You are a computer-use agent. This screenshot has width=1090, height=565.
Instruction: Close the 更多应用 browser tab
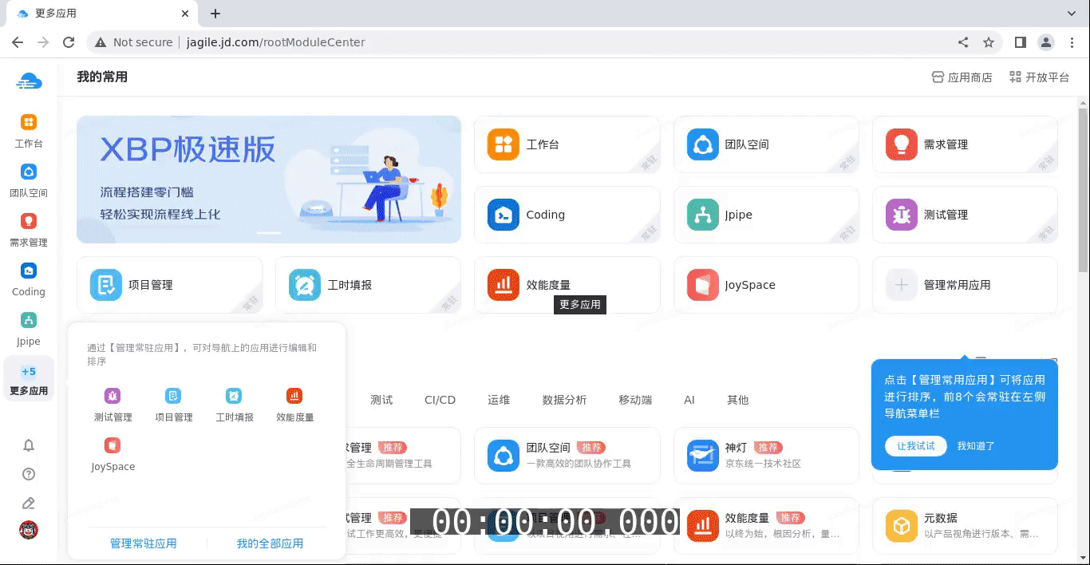(185, 14)
